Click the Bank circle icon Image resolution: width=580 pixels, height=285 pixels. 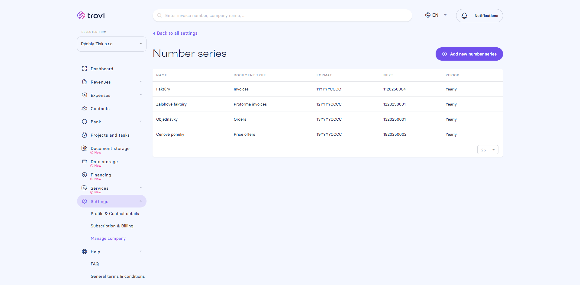(x=84, y=122)
